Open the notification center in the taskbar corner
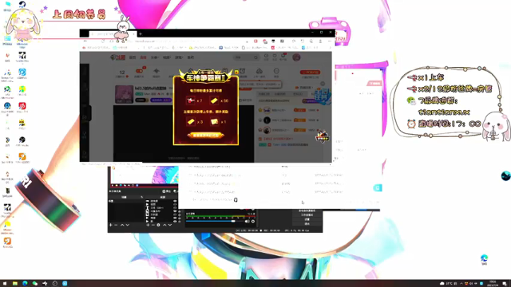The height and width of the screenshot is (287, 511). click(505, 284)
